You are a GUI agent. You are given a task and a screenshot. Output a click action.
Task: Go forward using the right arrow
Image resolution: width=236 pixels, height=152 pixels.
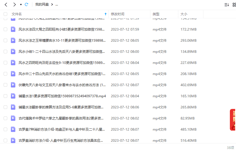(x=14, y=4)
